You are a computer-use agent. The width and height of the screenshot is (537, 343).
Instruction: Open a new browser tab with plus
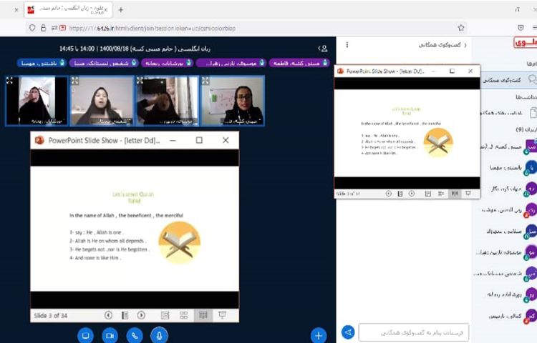coord(120,10)
